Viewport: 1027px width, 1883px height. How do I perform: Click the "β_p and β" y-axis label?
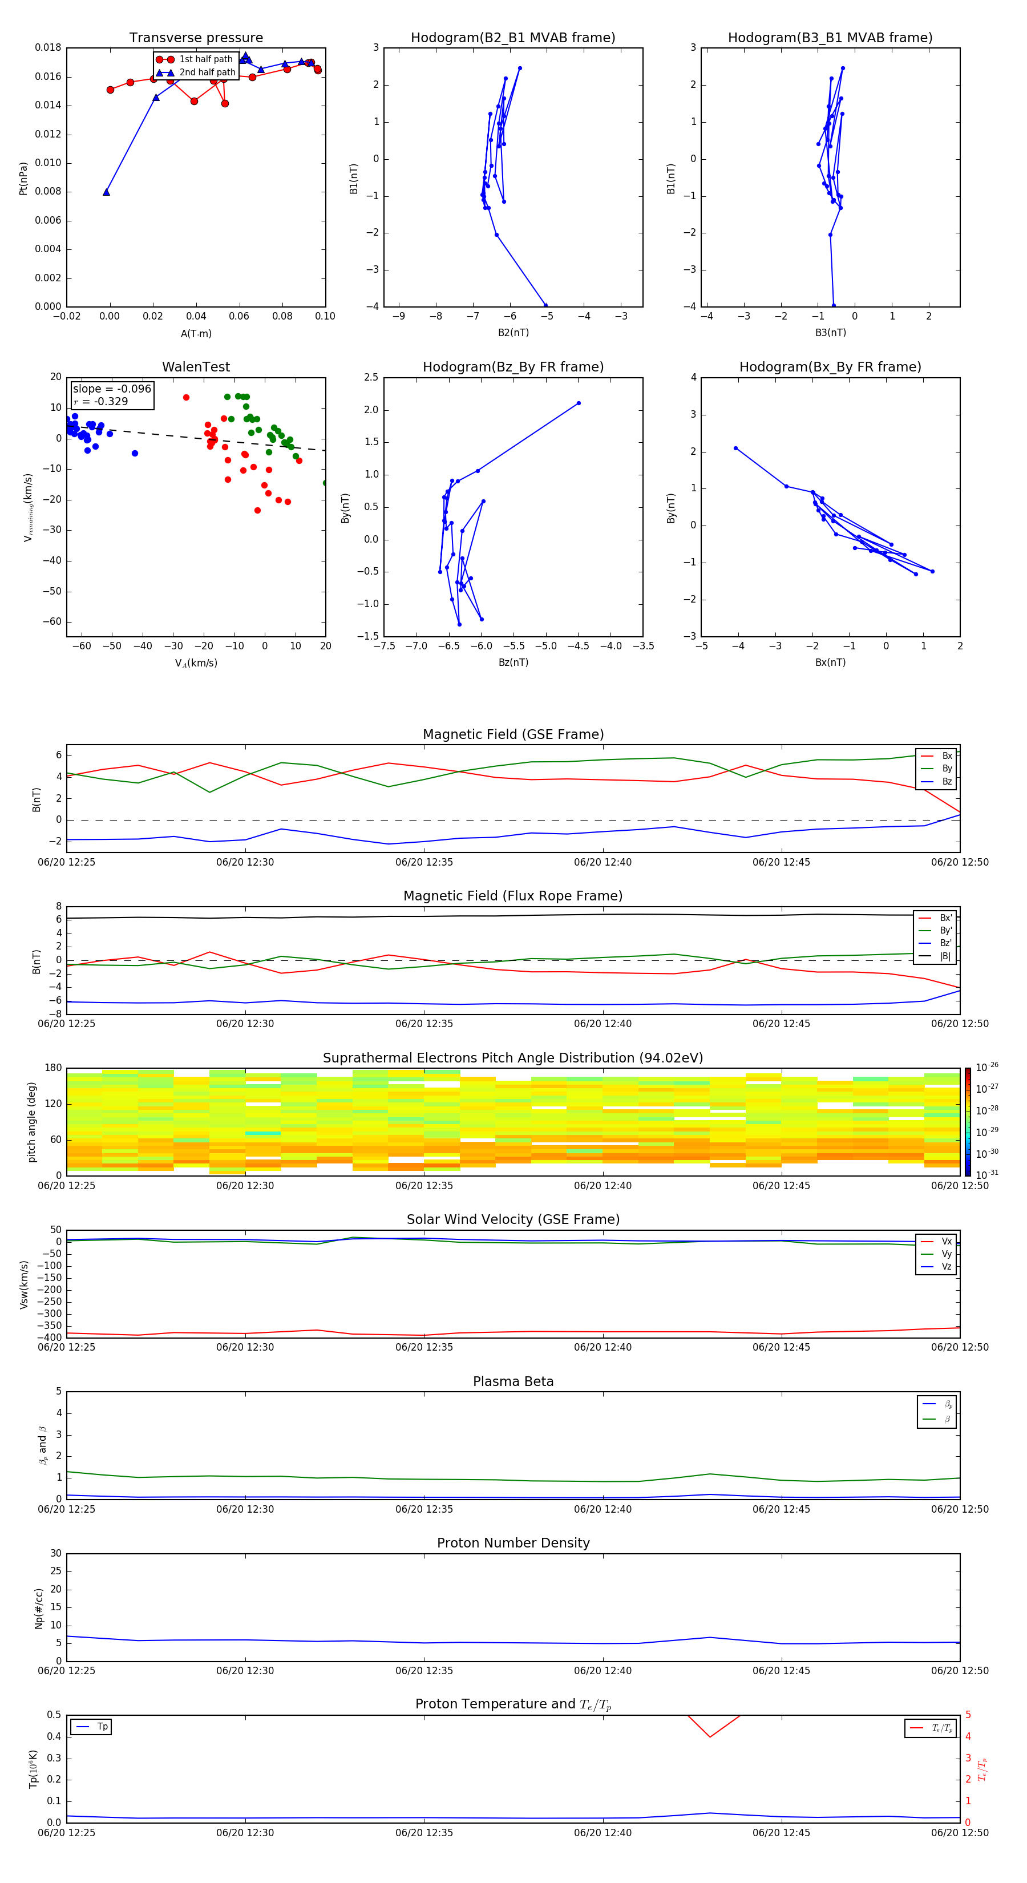pos(43,1445)
